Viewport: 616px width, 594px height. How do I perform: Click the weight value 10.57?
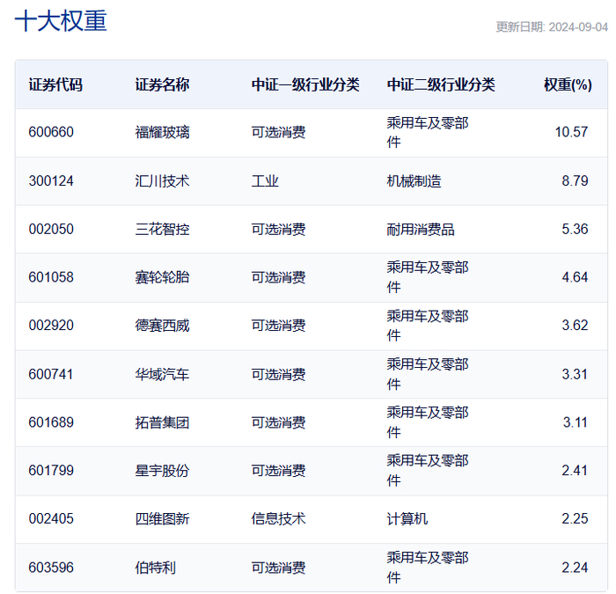[x=571, y=132]
